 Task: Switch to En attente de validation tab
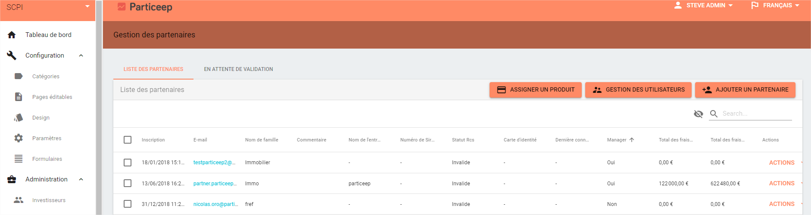[238, 69]
